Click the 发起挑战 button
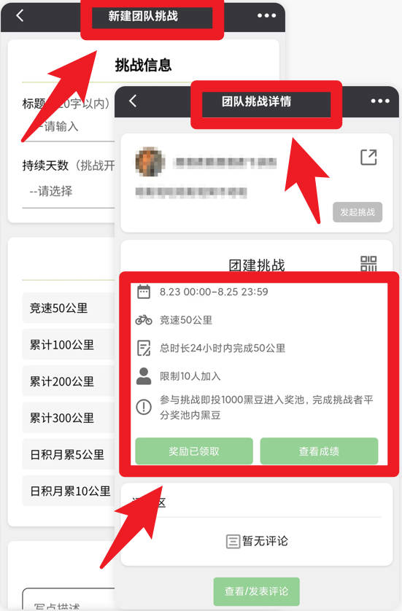 [x=357, y=212]
